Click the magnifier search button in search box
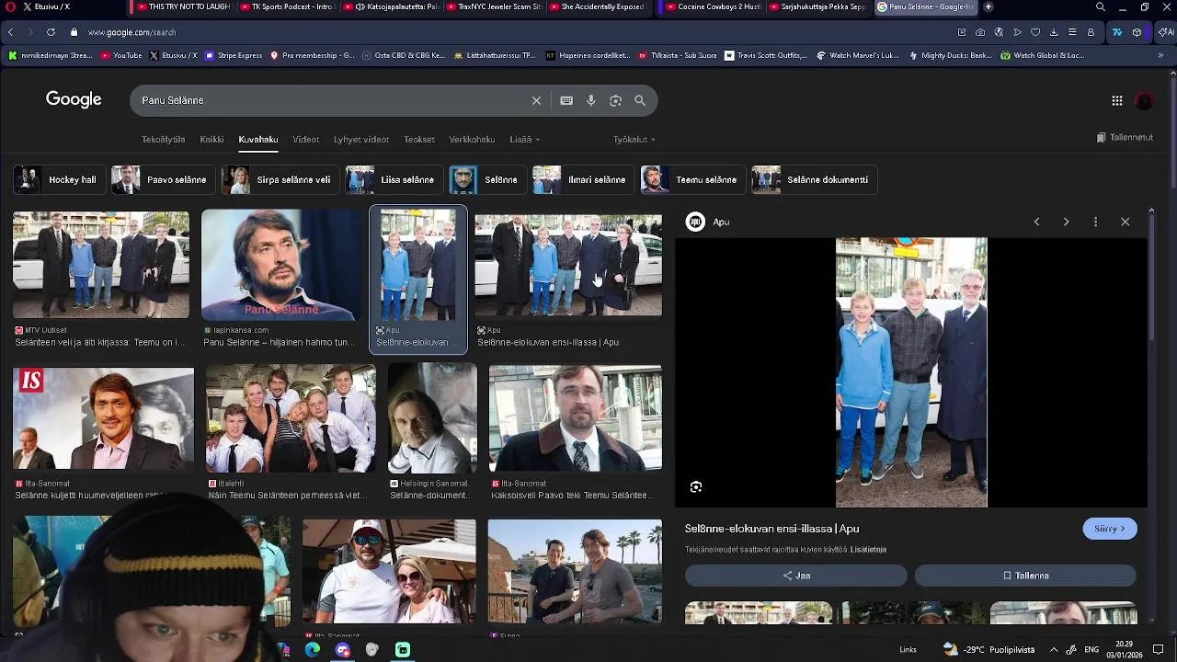 (x=640, y=100)
